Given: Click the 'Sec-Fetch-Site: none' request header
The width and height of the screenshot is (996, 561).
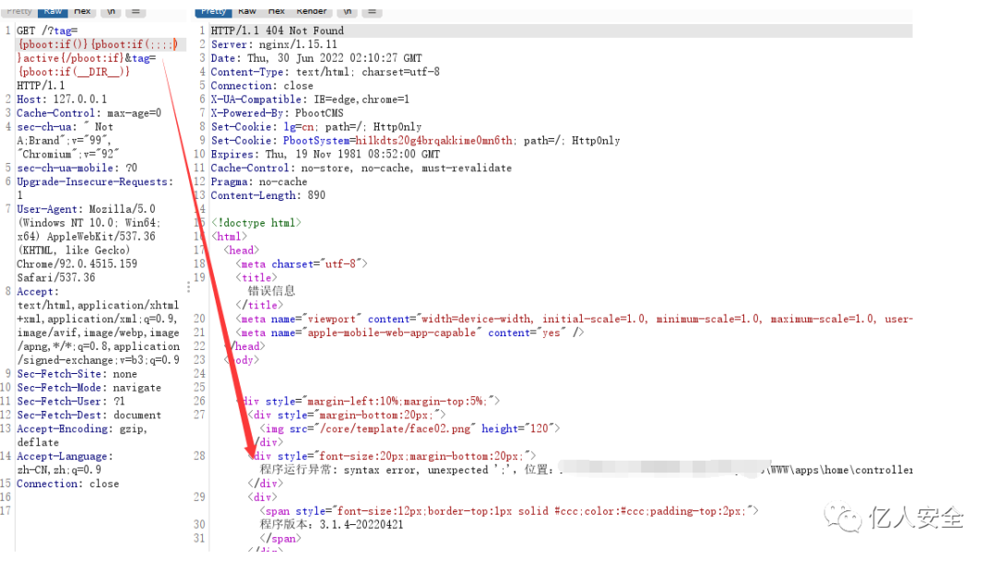Looking at the screenshot, I should pos(77,374).
